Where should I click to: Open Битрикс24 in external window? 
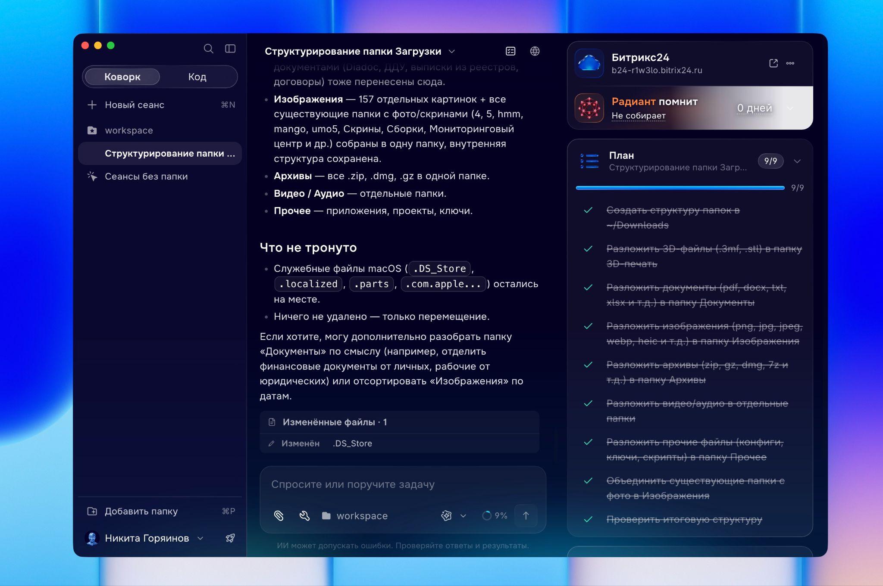pos(773,63)
